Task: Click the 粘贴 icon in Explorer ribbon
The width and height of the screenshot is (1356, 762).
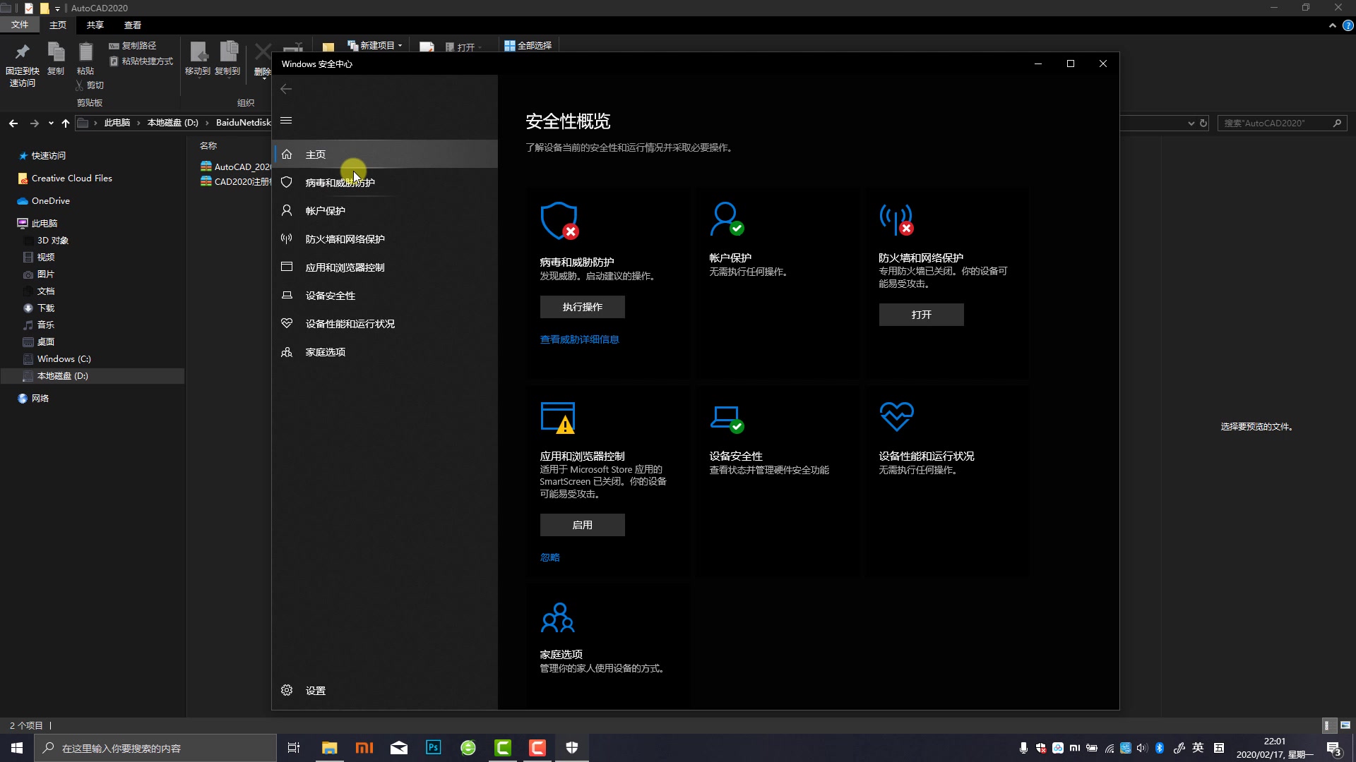Action: (x=85, y=52)
